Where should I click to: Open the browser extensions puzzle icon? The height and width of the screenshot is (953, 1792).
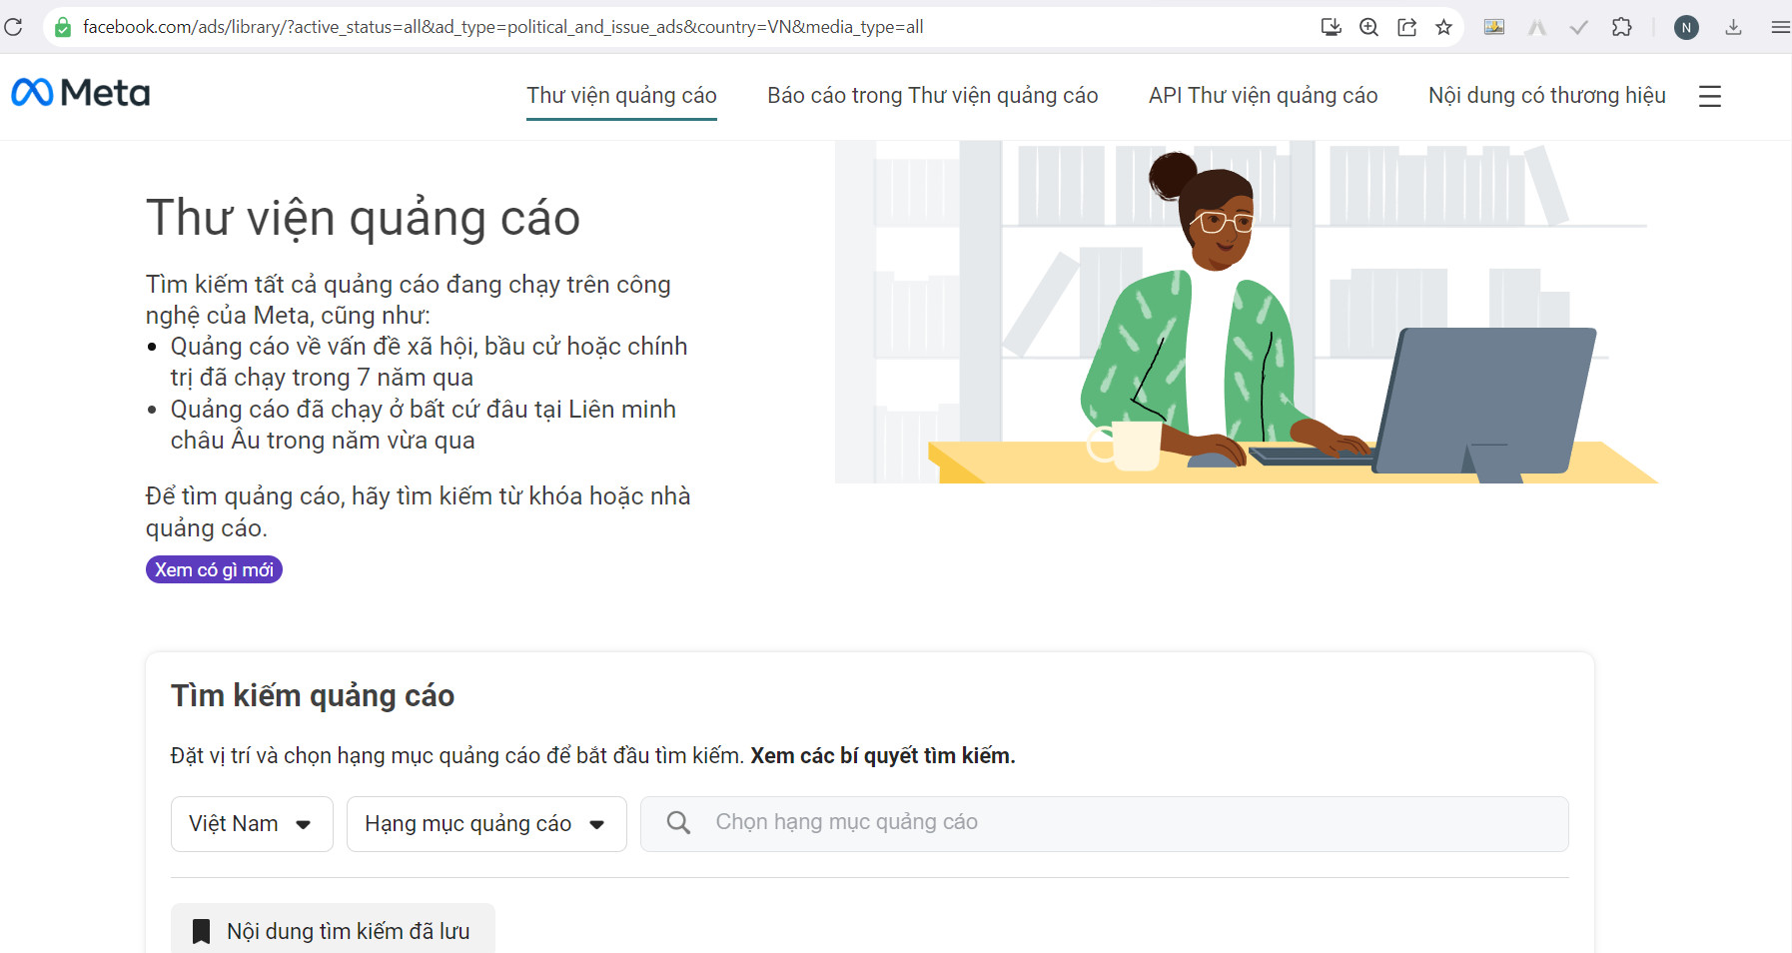coord(1622,27)
